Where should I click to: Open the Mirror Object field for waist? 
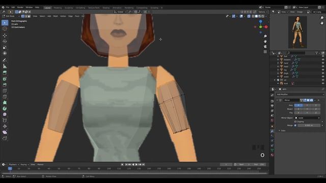307,118
